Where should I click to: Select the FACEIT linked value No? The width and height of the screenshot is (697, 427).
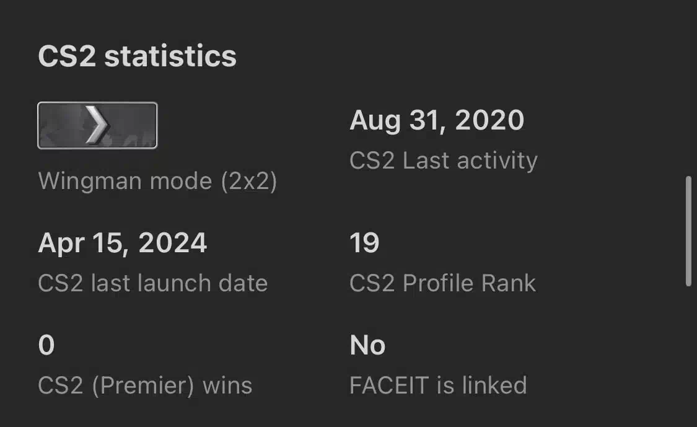pyautogui.click(x=367, y=345)
